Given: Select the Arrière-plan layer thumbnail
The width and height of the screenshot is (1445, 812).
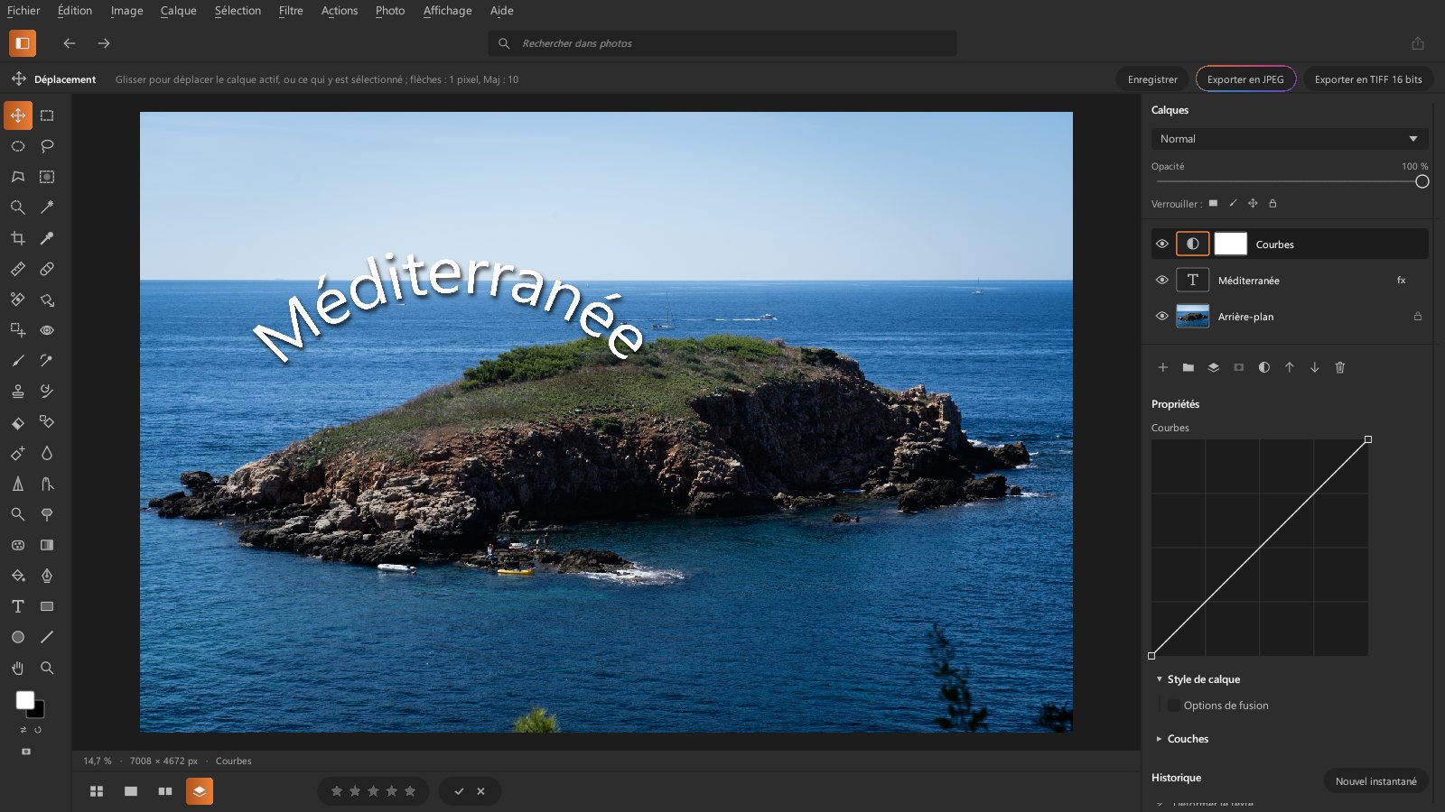Looking at the screenshot, I should coord(1192,316).
